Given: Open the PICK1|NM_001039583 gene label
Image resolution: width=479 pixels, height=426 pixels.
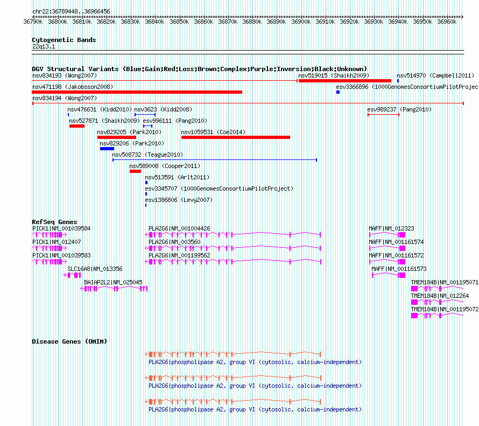Looking at the screenshot, I should (x=61, y=255).
